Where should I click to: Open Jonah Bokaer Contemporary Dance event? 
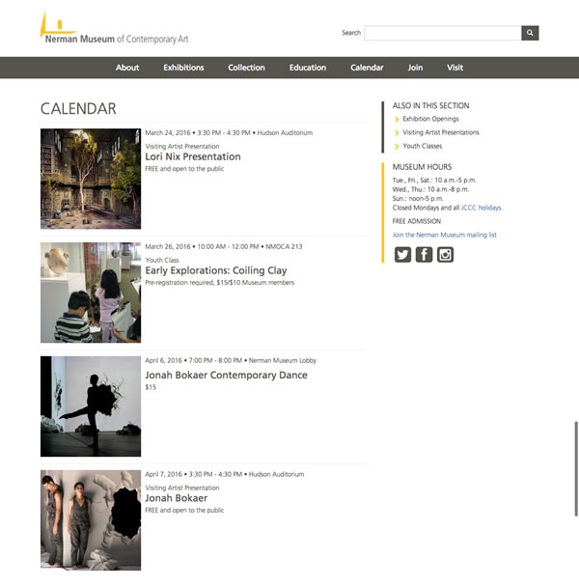(226, 375)
